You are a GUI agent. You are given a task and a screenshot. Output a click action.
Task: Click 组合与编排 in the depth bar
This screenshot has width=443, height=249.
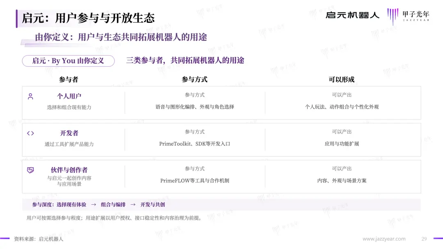[x=113, y=204]
